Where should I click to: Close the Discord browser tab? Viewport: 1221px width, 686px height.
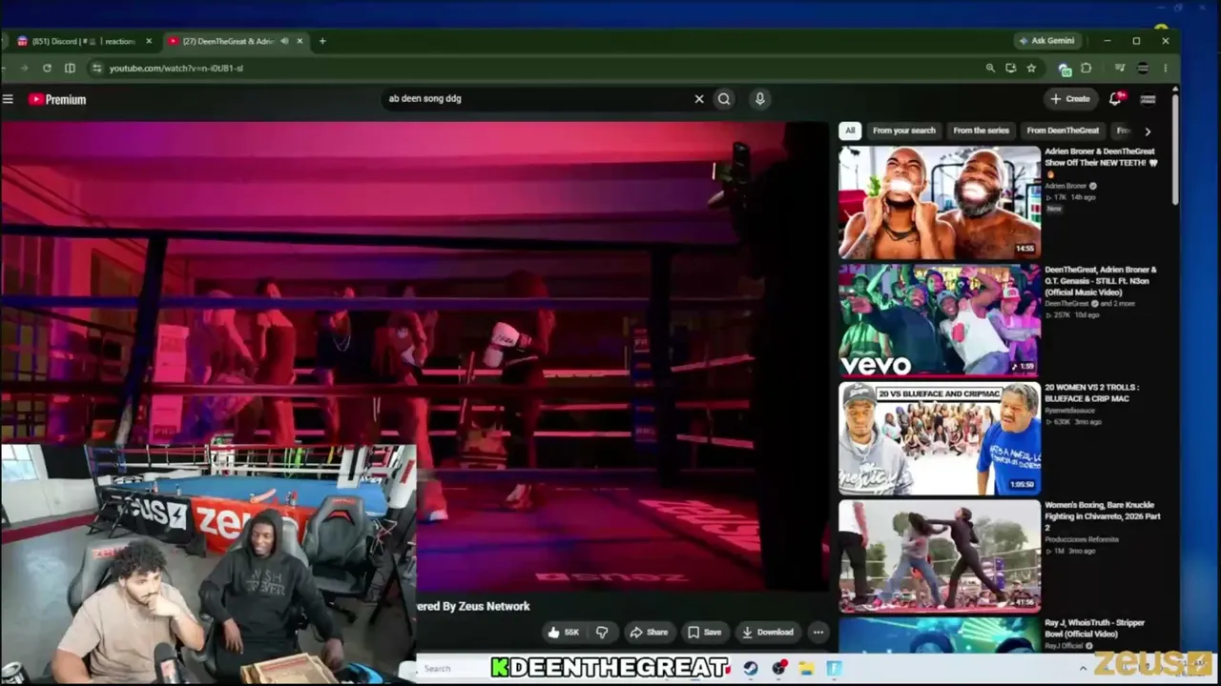pyautogui.click(x=148, y=41)
